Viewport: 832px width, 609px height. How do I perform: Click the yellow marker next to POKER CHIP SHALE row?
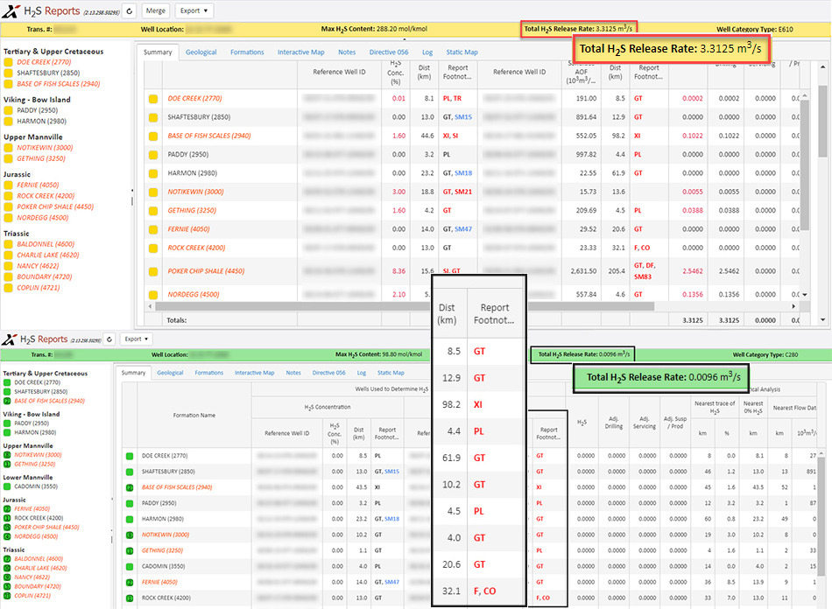(x=152, y=271)
